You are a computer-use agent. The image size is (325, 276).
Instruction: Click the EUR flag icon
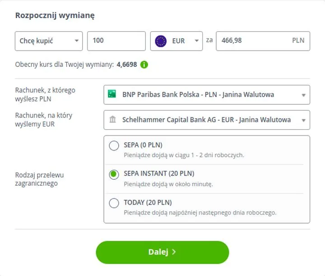click(161, 41)
